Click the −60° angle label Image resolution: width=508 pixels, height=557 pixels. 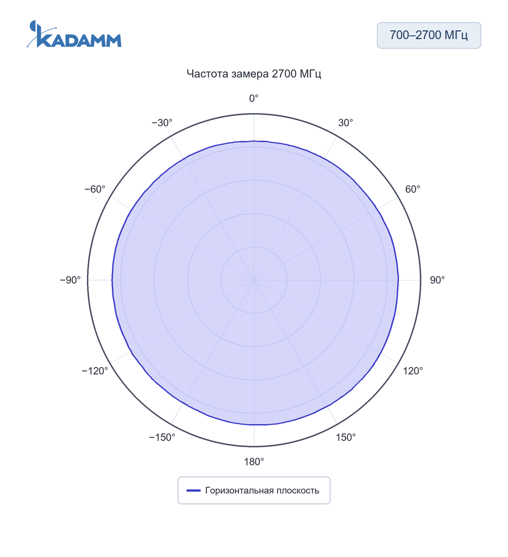95,189
